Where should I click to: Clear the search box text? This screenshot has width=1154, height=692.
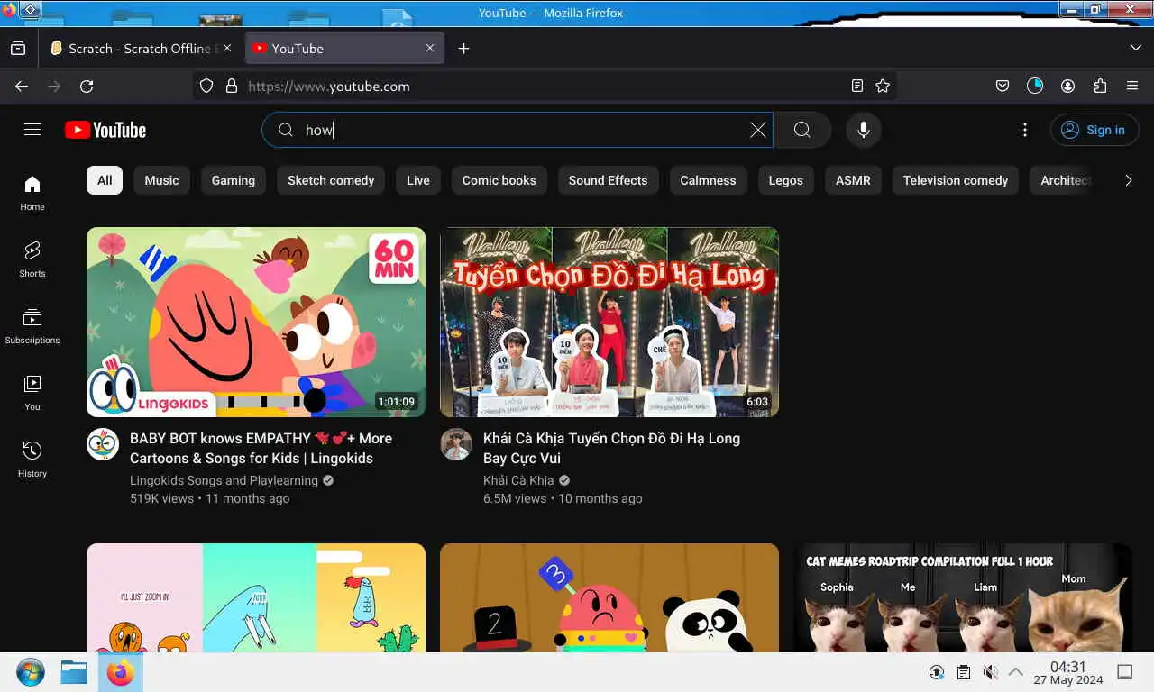pos(758,130)
